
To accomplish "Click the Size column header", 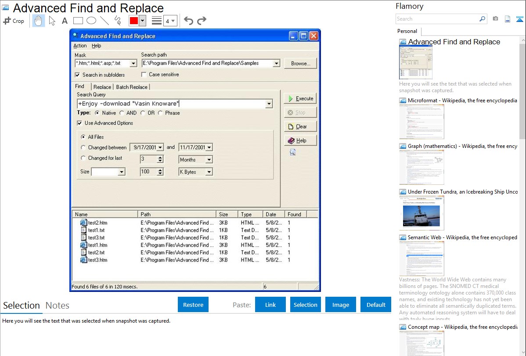I will coord(227,214).
